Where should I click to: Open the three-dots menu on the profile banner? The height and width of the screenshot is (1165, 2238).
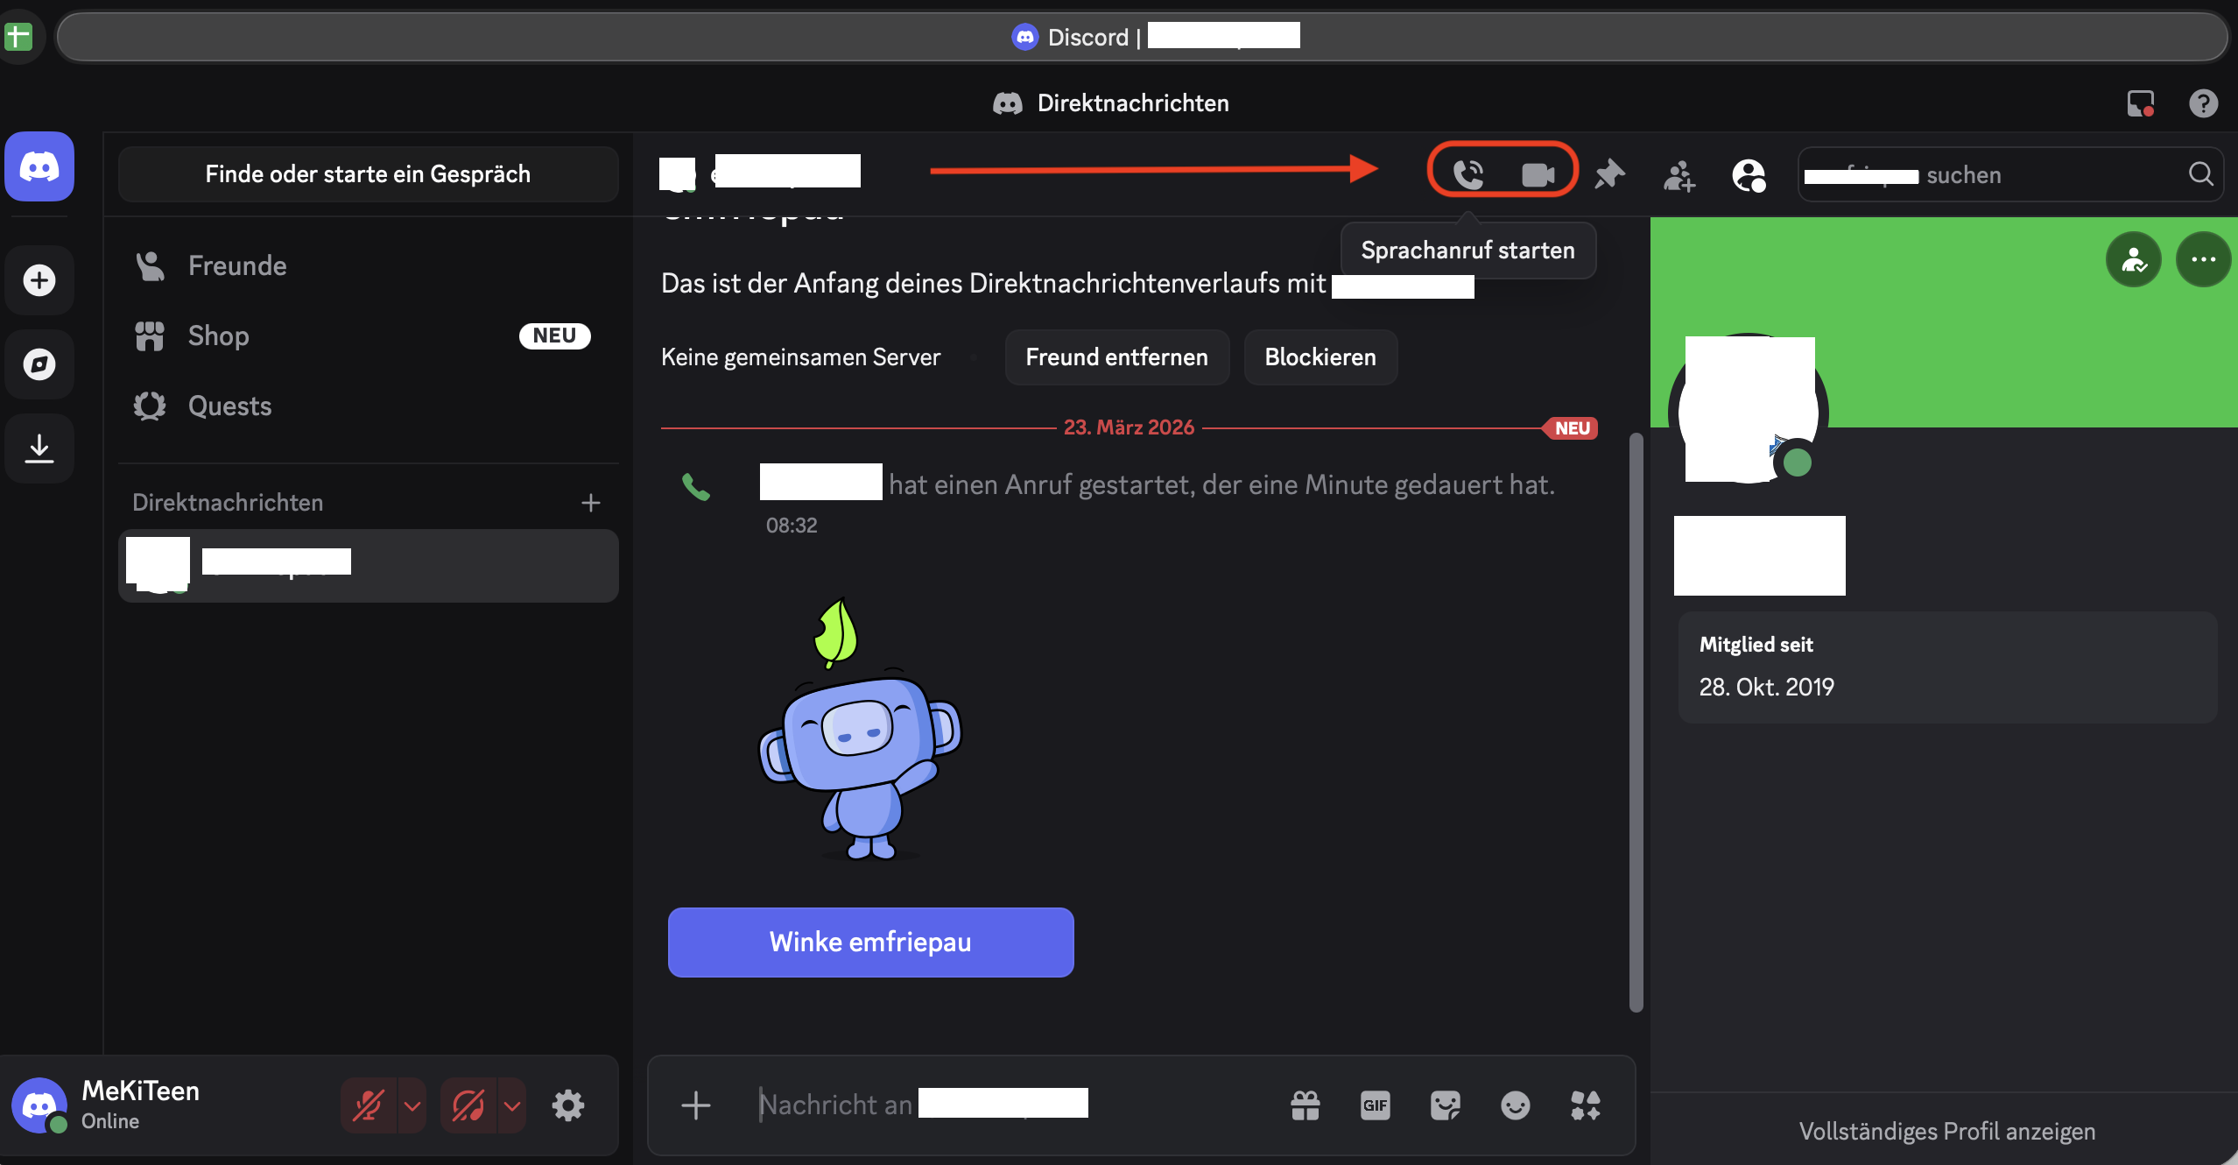(x=2203, y=259)
